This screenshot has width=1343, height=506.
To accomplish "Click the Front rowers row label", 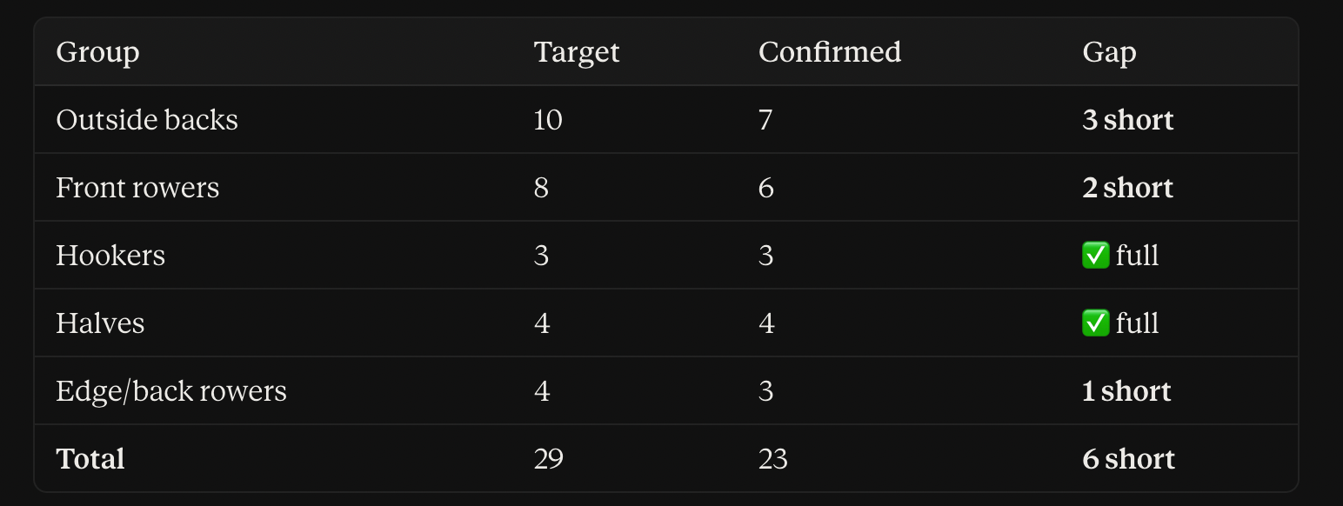I will (137, 188).
